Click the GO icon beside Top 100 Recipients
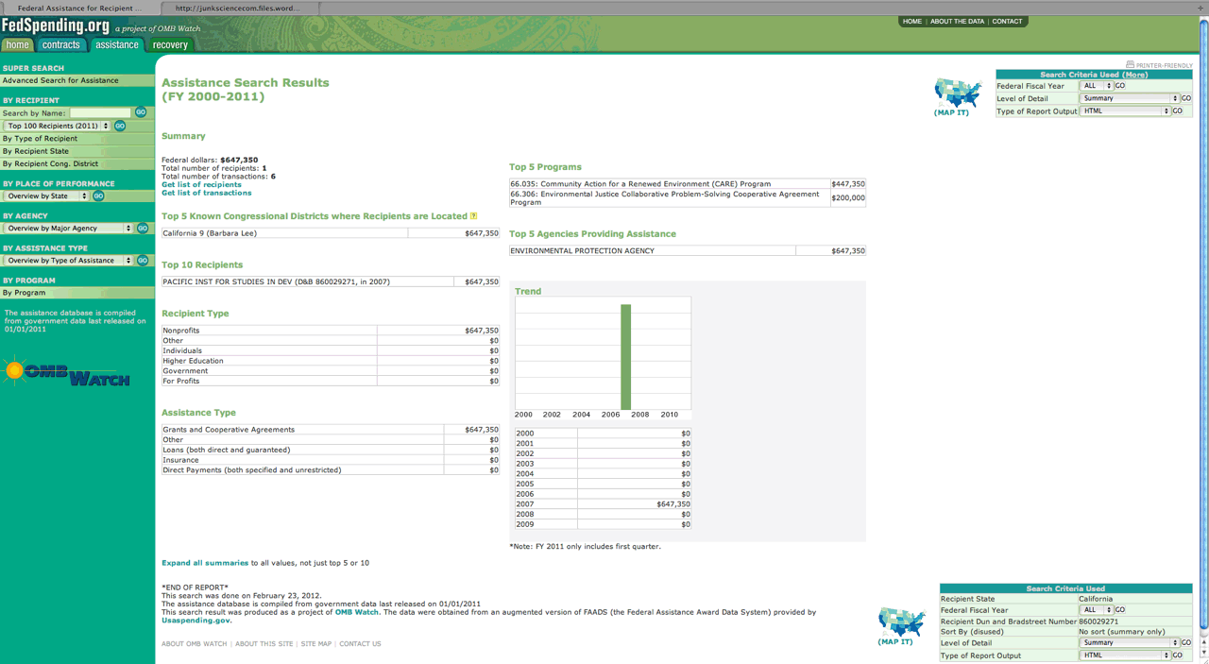 (x=120, y=126)
